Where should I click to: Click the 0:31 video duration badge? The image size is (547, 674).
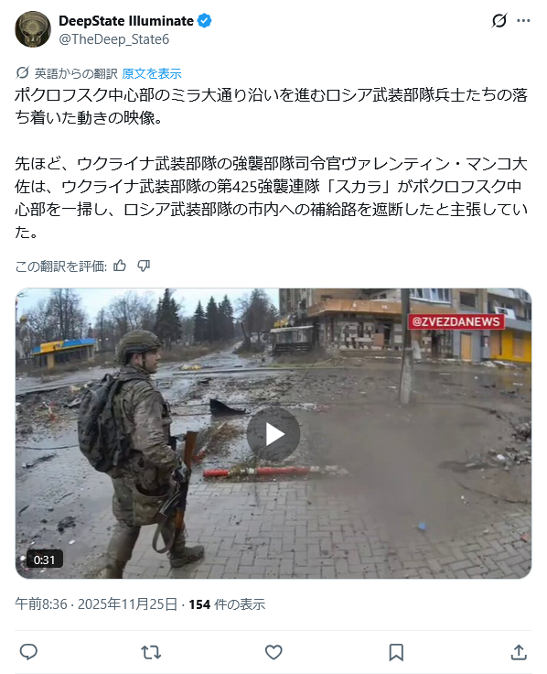[44, 560]
